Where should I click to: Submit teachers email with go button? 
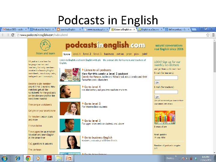pyautogui.click(x=157, y=97)
